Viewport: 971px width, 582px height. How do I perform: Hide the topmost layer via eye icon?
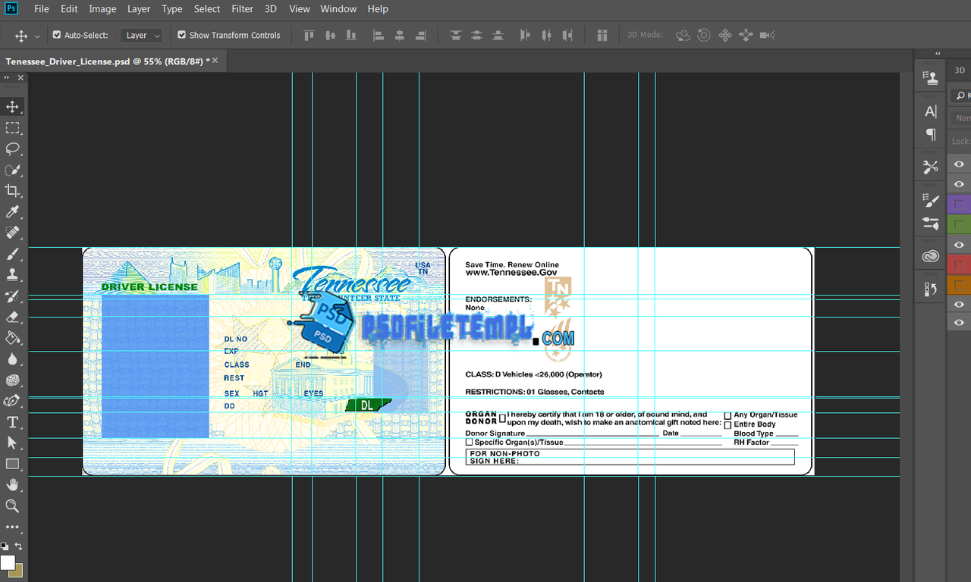tap(959, 164)
